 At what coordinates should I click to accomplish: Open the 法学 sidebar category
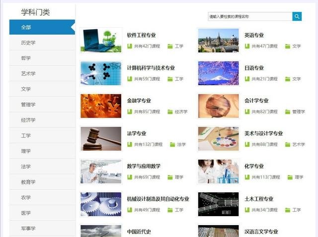tap(42, 167)
